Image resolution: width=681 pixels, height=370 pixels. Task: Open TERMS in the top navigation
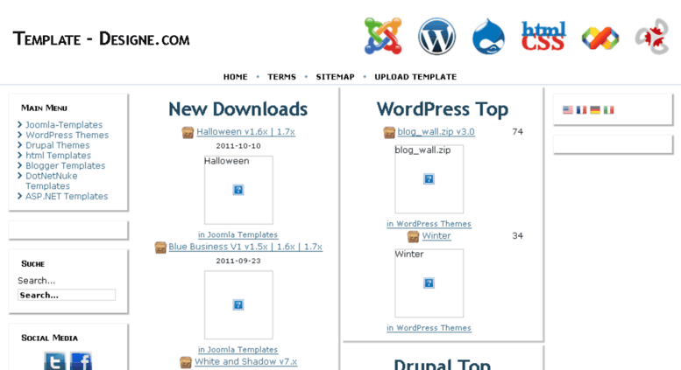click(x=281, y=77)
